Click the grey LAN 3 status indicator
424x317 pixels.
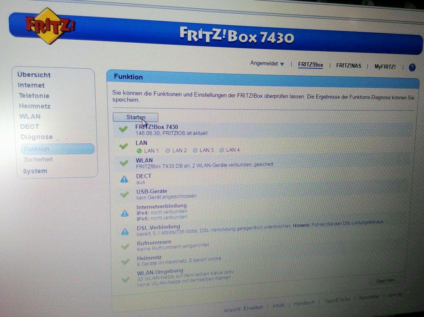point(195,150)
